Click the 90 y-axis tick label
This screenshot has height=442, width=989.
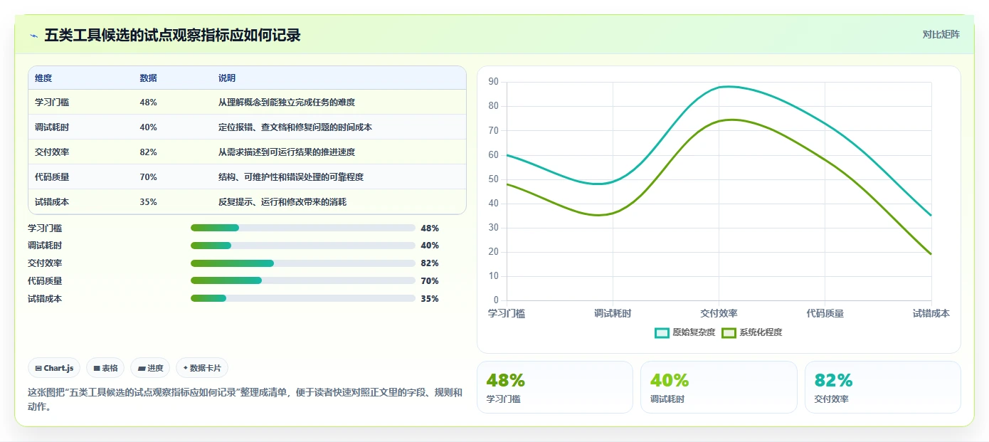(494, 82)
